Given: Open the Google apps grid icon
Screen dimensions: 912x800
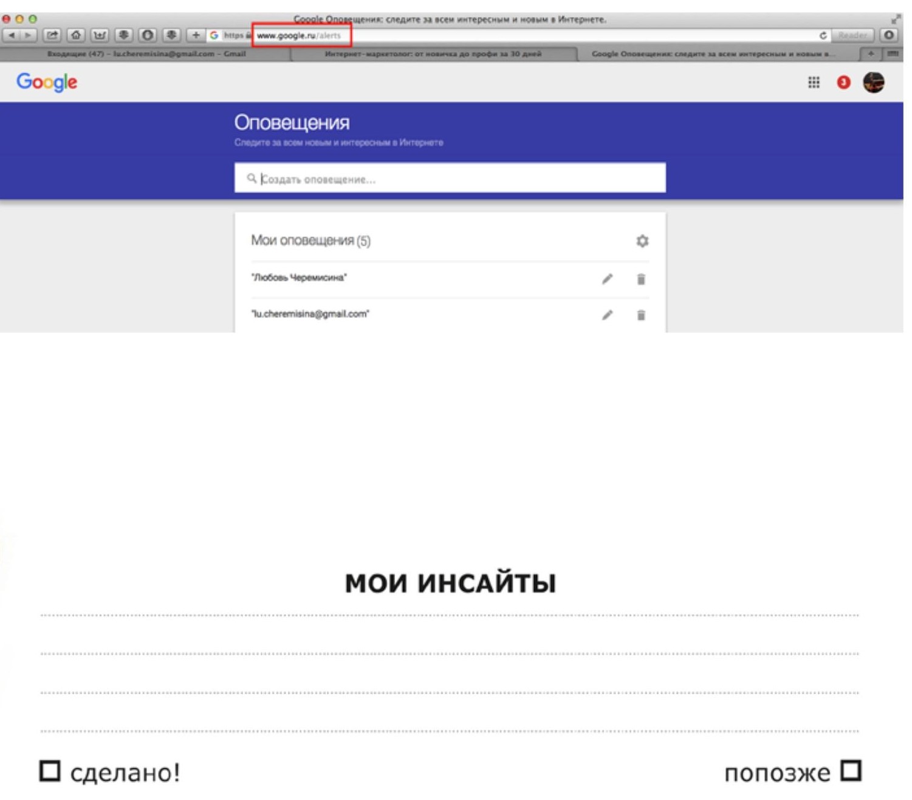Looking at the screenshot, I should coord(814,82).
